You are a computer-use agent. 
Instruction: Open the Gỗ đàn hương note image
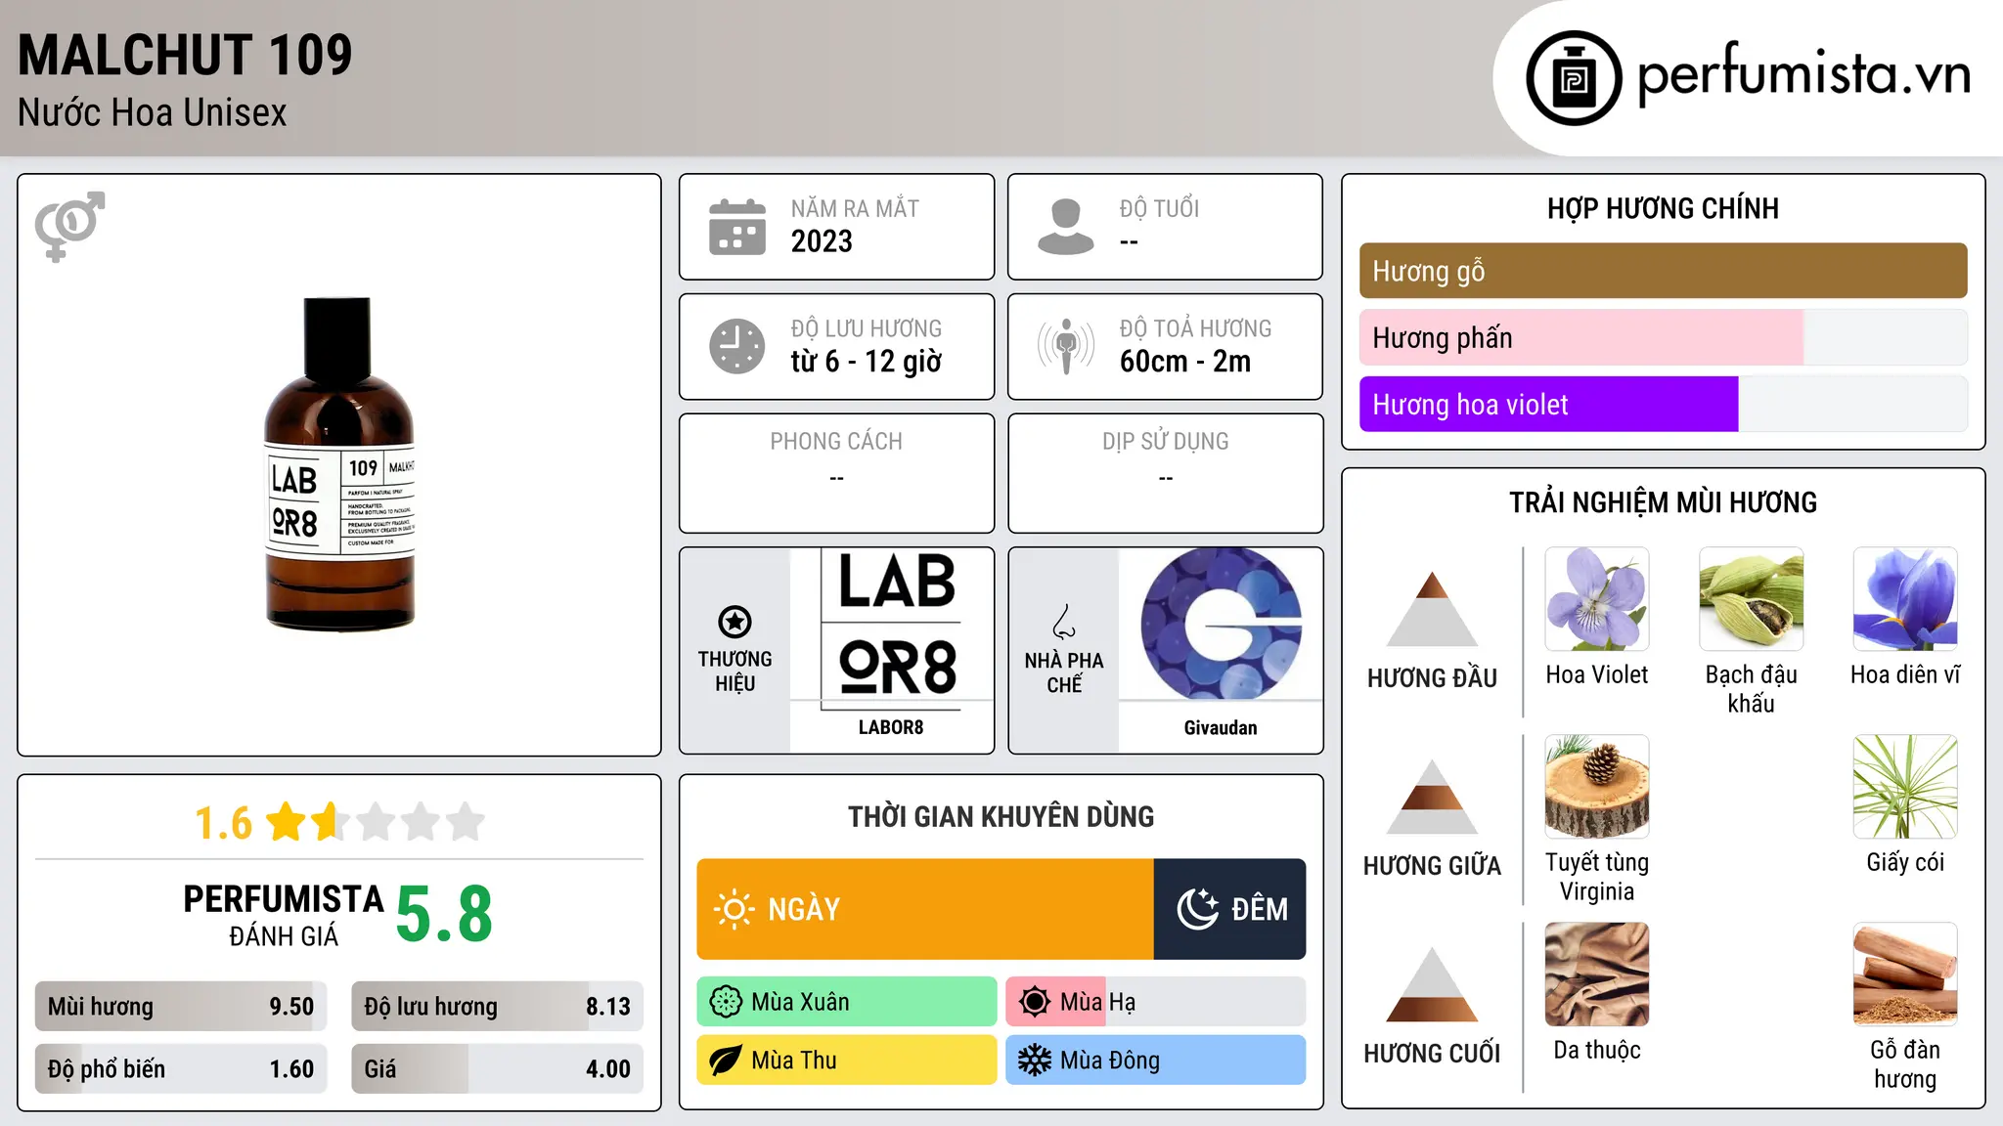click(1905, 974)
